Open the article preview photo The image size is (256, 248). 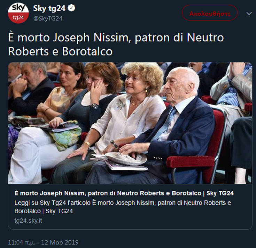(130, 123)
